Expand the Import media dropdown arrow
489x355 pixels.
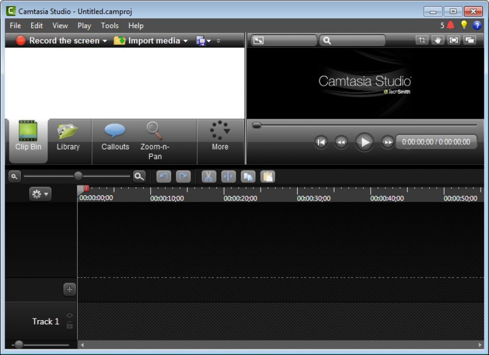point(186,41)
